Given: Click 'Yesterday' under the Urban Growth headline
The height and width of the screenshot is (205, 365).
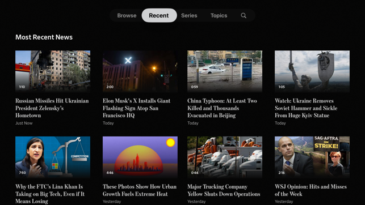Looking at the screenshot, I should pos(112,202).
